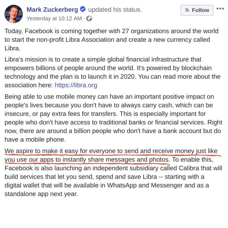This screenshot has height=228, width=228.
Task: Click the blue verified badge icon
Action: [83, 9]
